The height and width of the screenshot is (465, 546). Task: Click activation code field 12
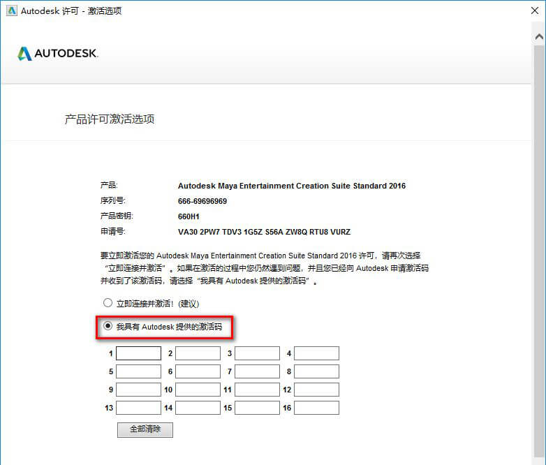[316, 390]
